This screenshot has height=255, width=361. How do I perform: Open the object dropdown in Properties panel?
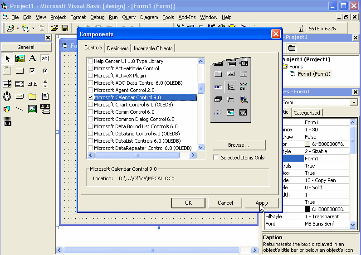pyautogui.click(x=354, y=102)
